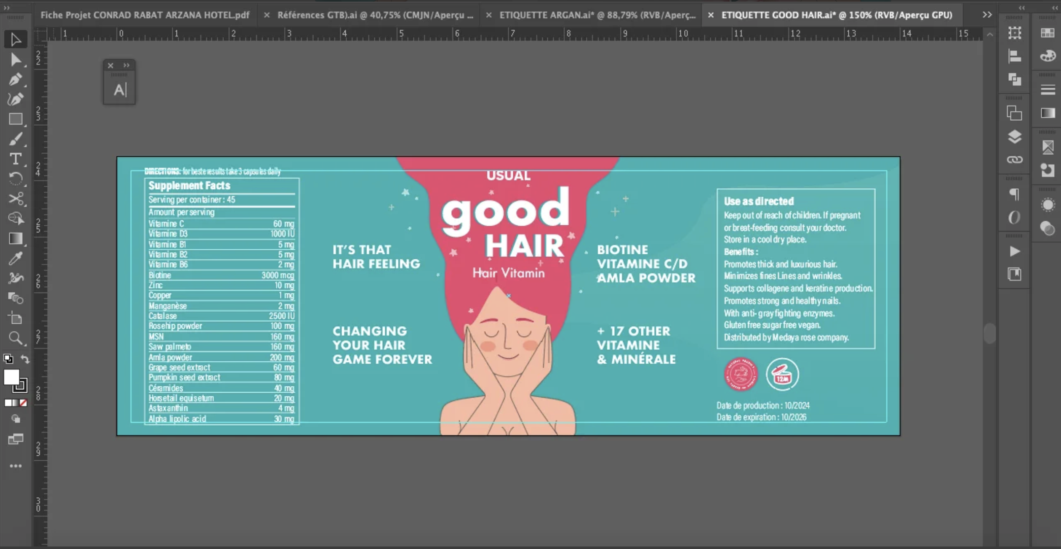The height and width of the screenshot is (549, 1061).
Task: Open the Transparency overlapping-circles panel
Action: [x=1048, y=228]
